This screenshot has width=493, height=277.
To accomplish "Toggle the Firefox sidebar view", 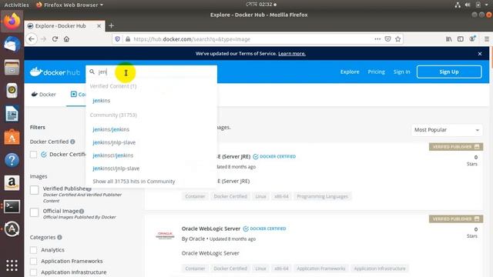I will point(461,39).
